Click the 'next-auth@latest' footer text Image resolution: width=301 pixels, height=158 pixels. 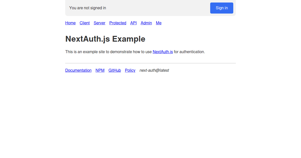pos(154,70)
